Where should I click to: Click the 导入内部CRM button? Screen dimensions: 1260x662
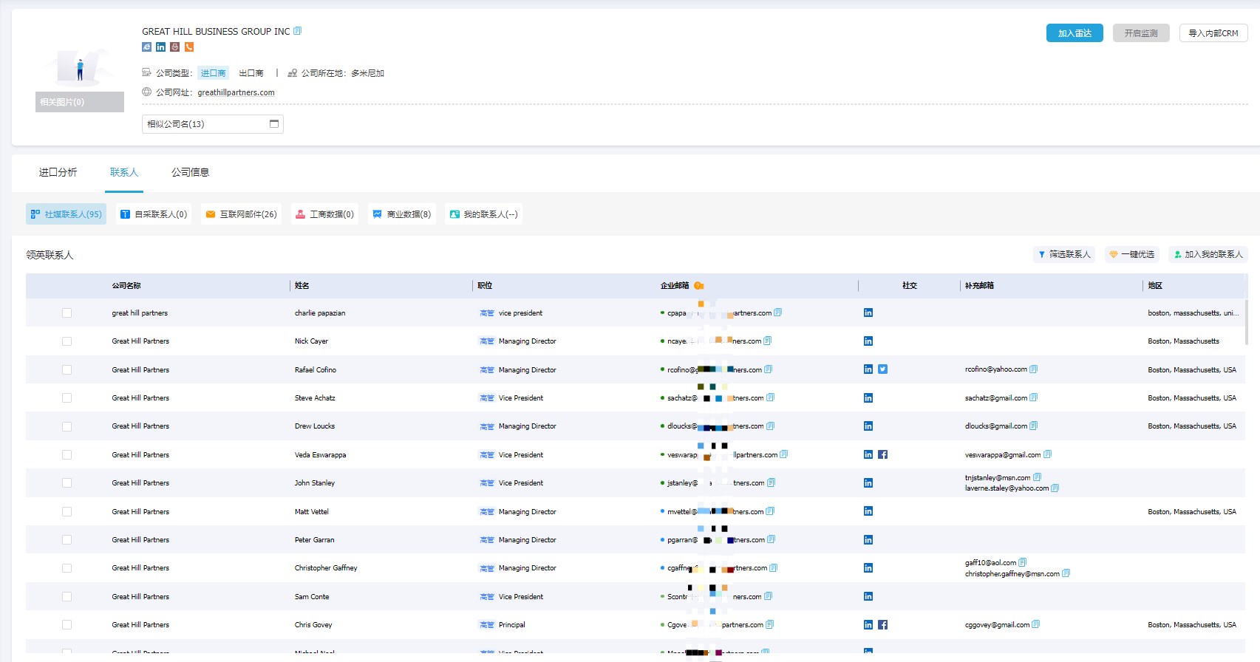coord(1213,33)
